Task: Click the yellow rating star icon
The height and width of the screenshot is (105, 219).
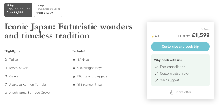Action: 153,36
